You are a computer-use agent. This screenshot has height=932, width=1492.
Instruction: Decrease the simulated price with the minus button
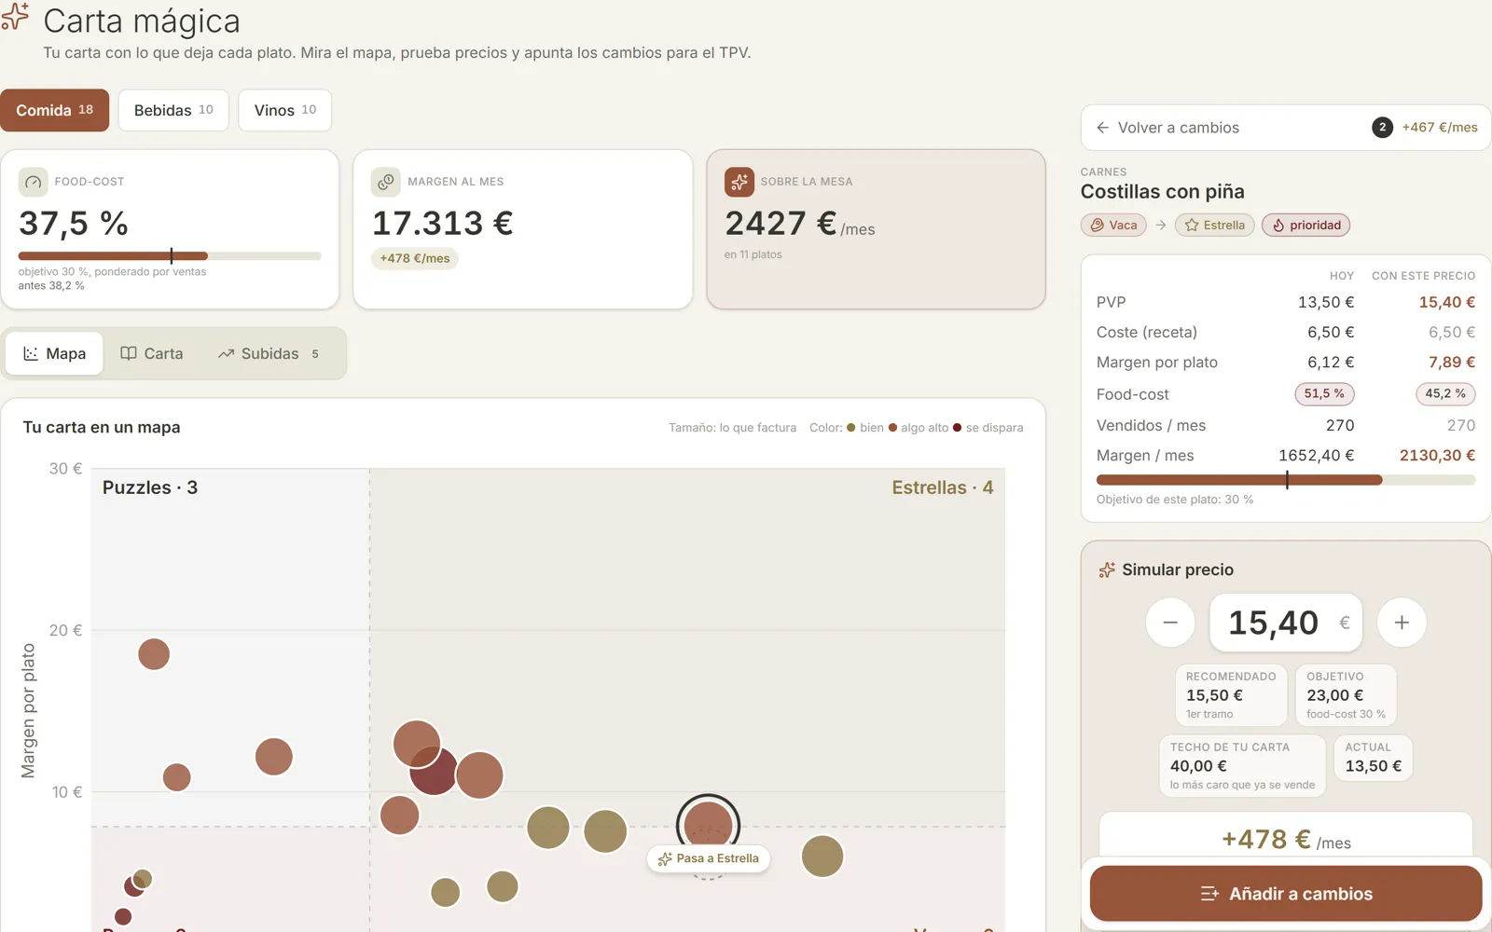[x=1170, y=623]
